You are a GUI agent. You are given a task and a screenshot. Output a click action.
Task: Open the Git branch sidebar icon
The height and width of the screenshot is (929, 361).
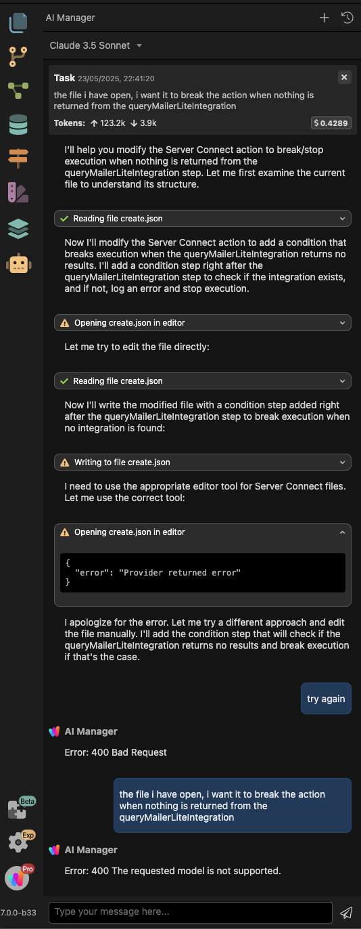click(18, 56)
